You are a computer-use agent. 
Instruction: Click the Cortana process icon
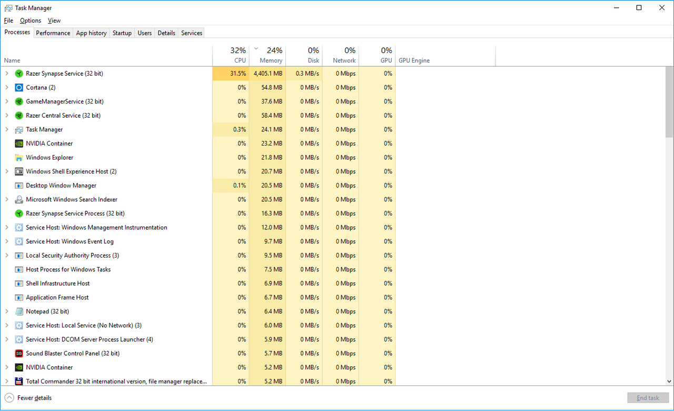tap(19, 88)
